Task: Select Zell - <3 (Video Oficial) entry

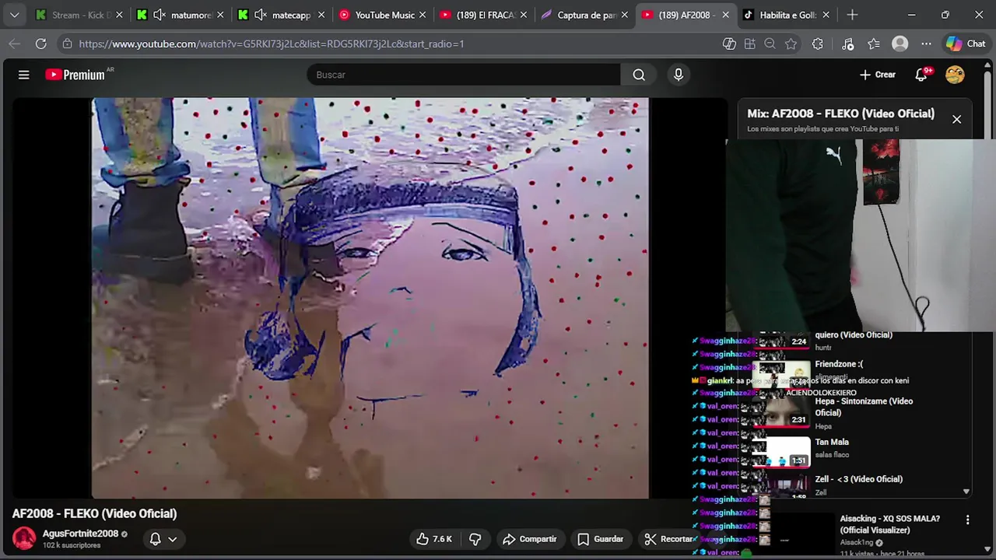Action: tap(859, 479)
